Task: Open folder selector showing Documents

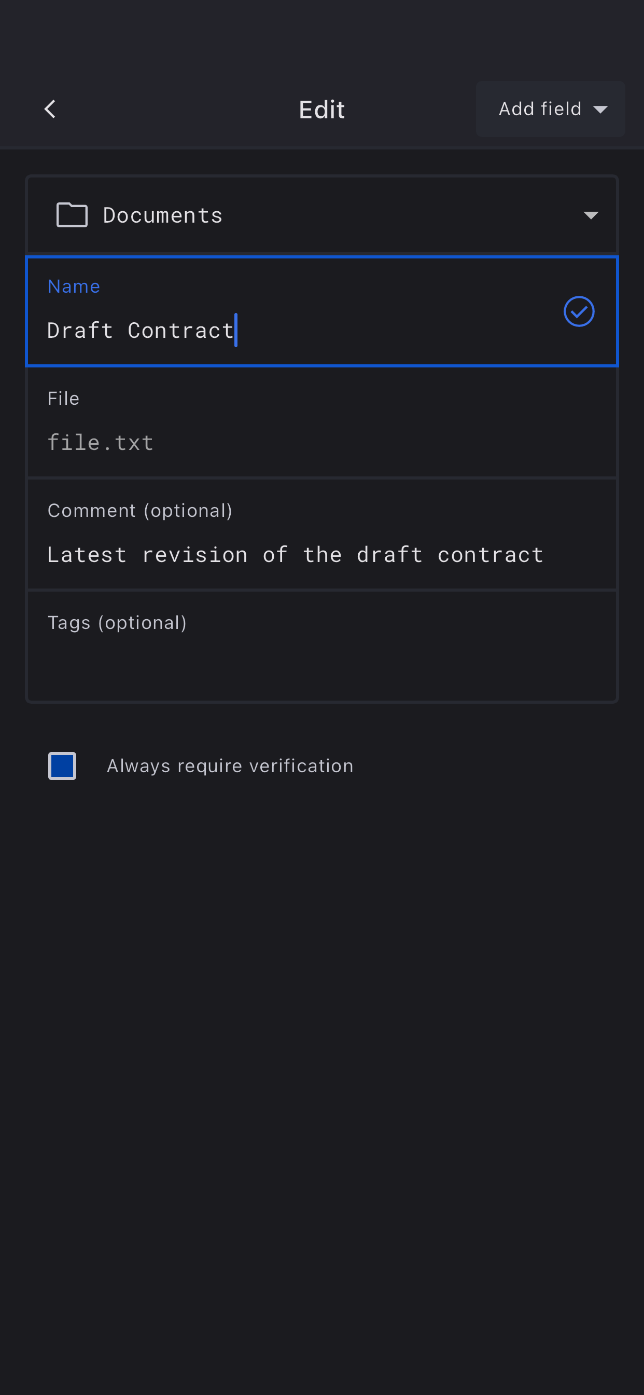Action: [321, 215]
